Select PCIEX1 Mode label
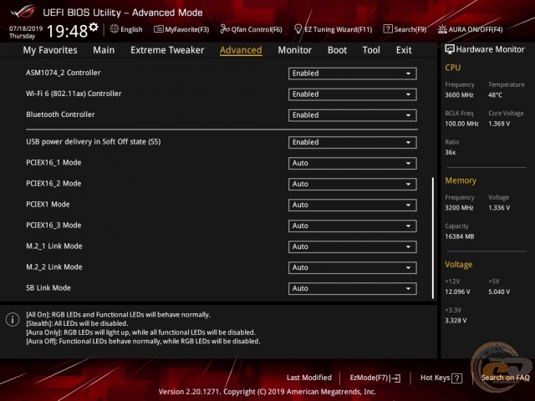 48,204
